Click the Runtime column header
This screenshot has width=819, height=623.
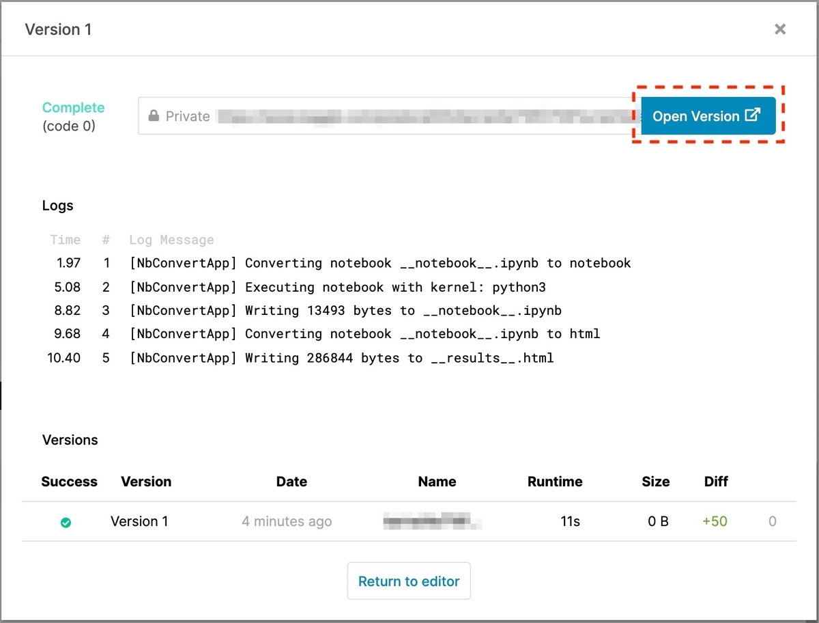click(555, 482)
